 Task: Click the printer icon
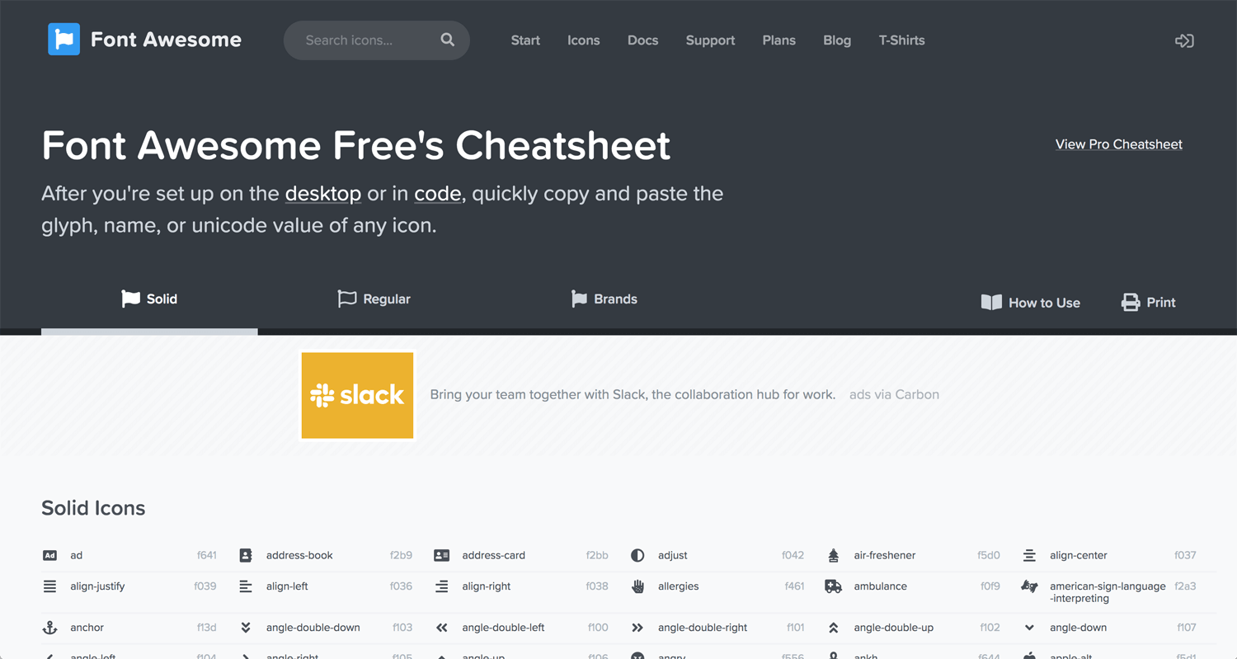tap(1131, 302)
